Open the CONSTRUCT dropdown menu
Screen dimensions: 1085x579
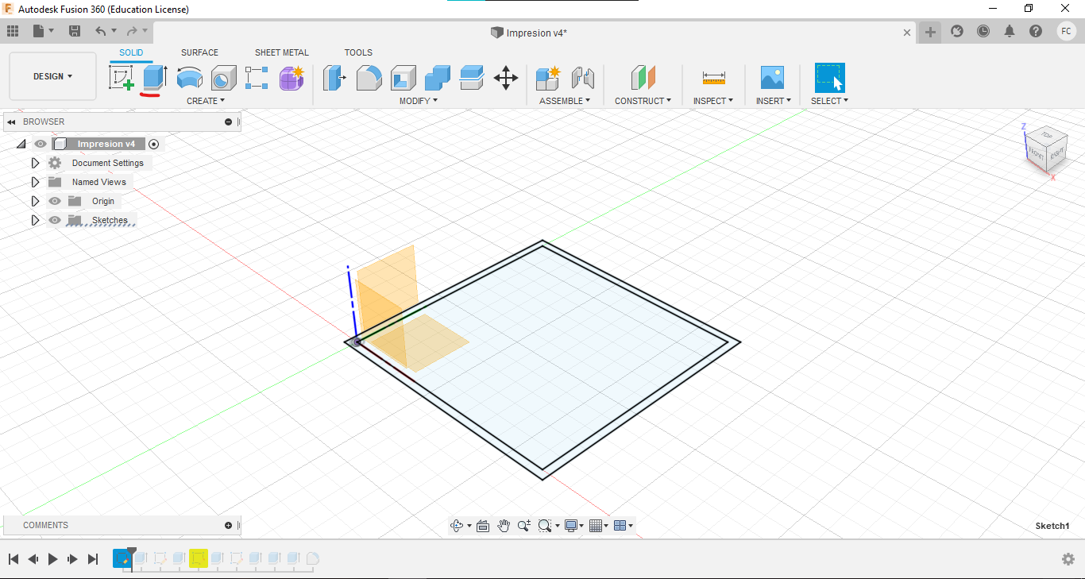pyautogui.click(x=643, y=101)
